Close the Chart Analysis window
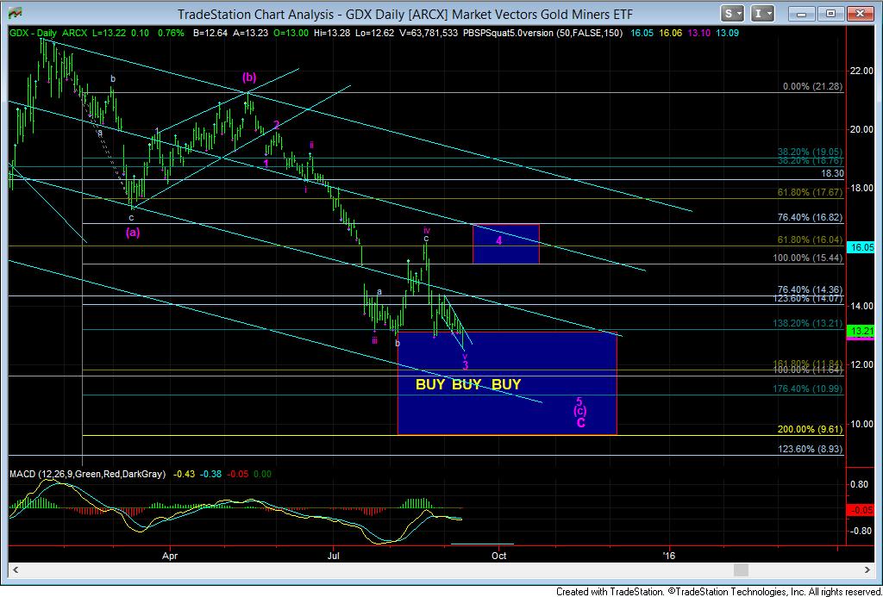This screenshot has height=597, width=883. point(860,14)
